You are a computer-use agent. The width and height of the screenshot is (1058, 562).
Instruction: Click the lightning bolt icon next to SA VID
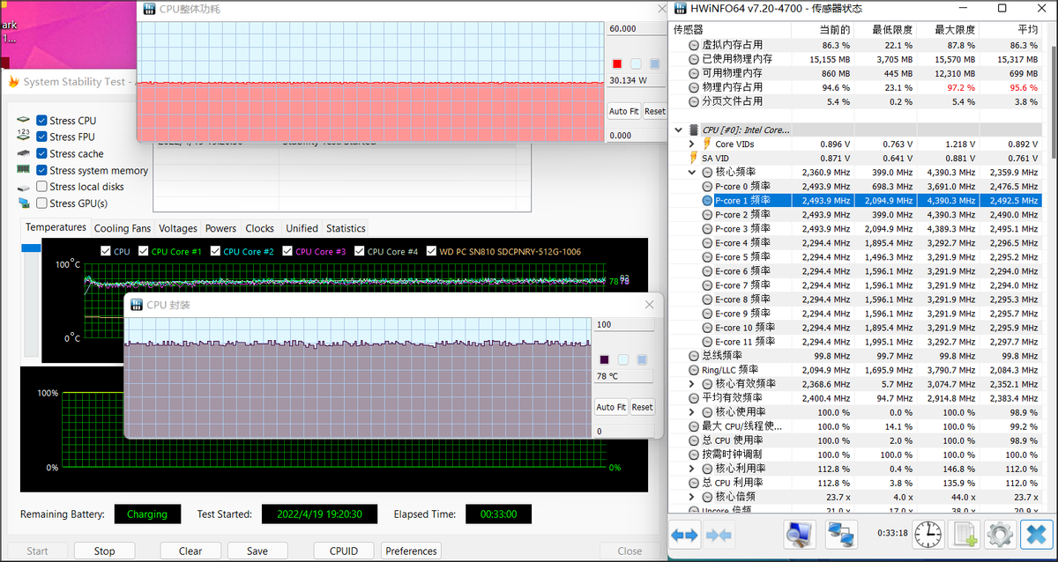pos(694,158)
